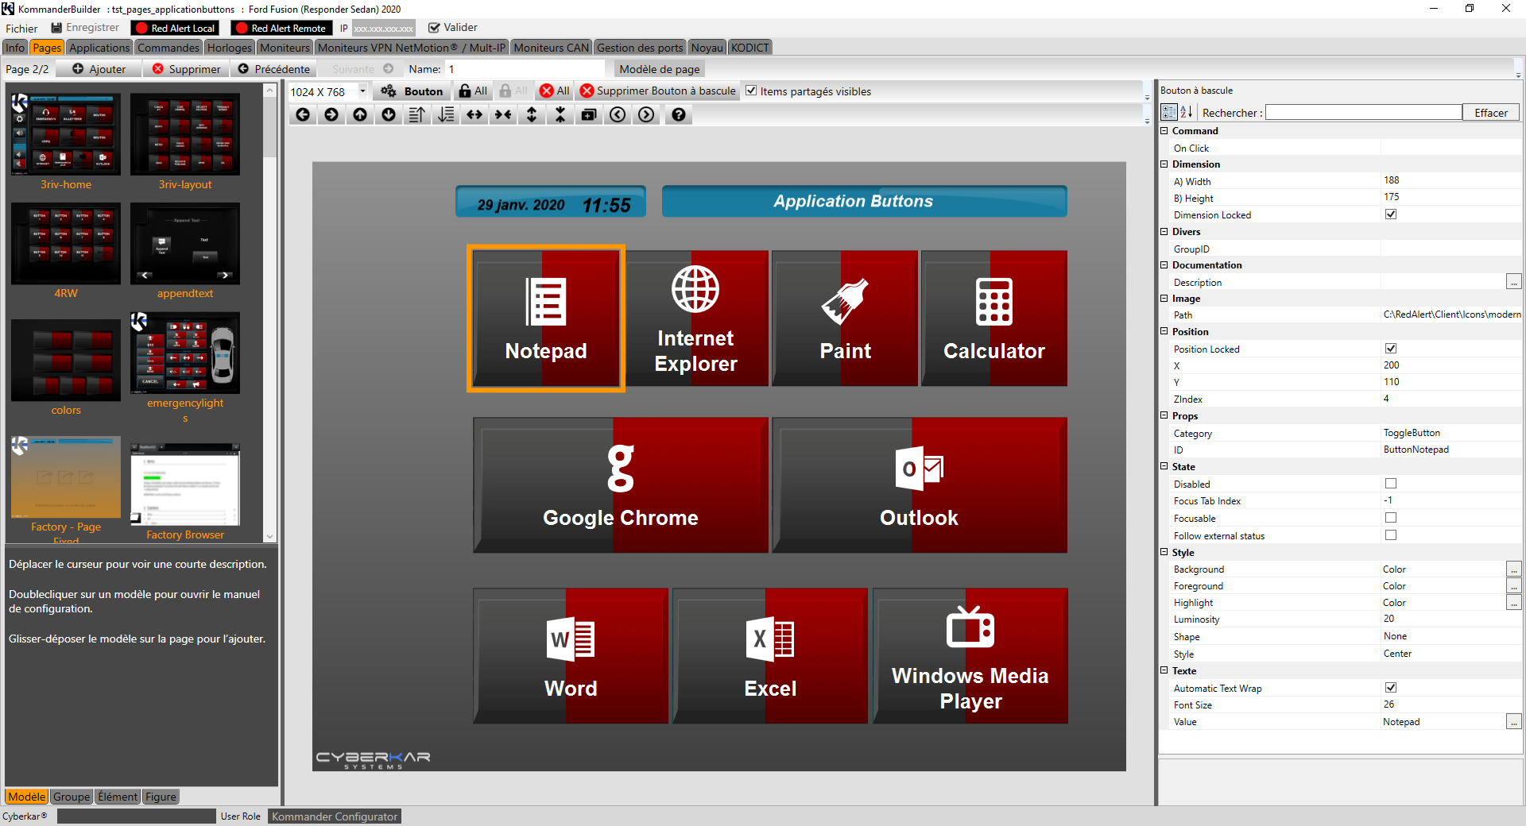Screen dimensions: 1526x826
Task: Click the help question mark icon
Action: (677, 115)
